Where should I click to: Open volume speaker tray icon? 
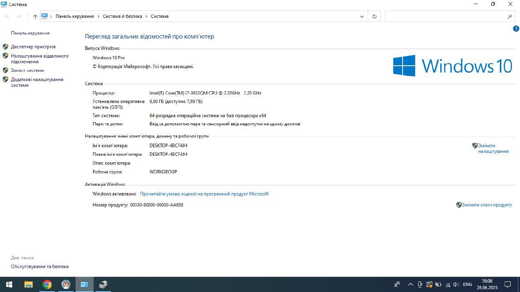[456, 284]
